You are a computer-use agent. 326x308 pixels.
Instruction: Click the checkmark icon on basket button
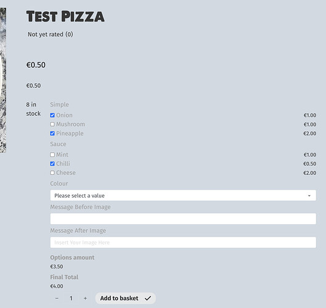pos(148,298)
